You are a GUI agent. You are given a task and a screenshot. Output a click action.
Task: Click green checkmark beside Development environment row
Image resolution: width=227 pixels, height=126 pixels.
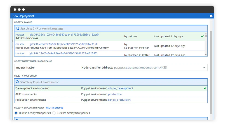(x=205, y=88)
